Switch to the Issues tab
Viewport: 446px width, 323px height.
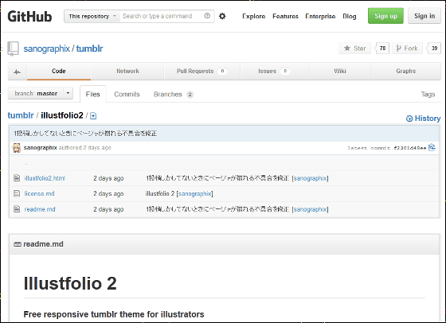(x=274, y=72)
